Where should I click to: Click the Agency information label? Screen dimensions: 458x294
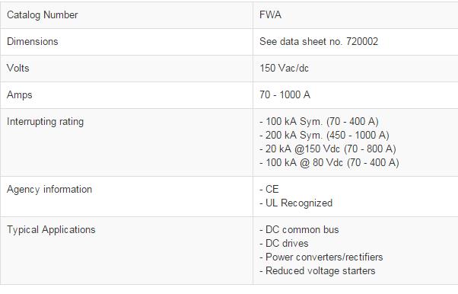49,190
